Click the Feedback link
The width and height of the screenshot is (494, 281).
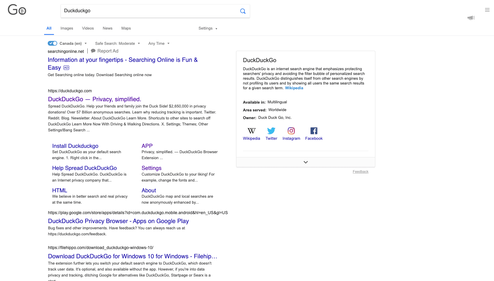coord(360,172)
